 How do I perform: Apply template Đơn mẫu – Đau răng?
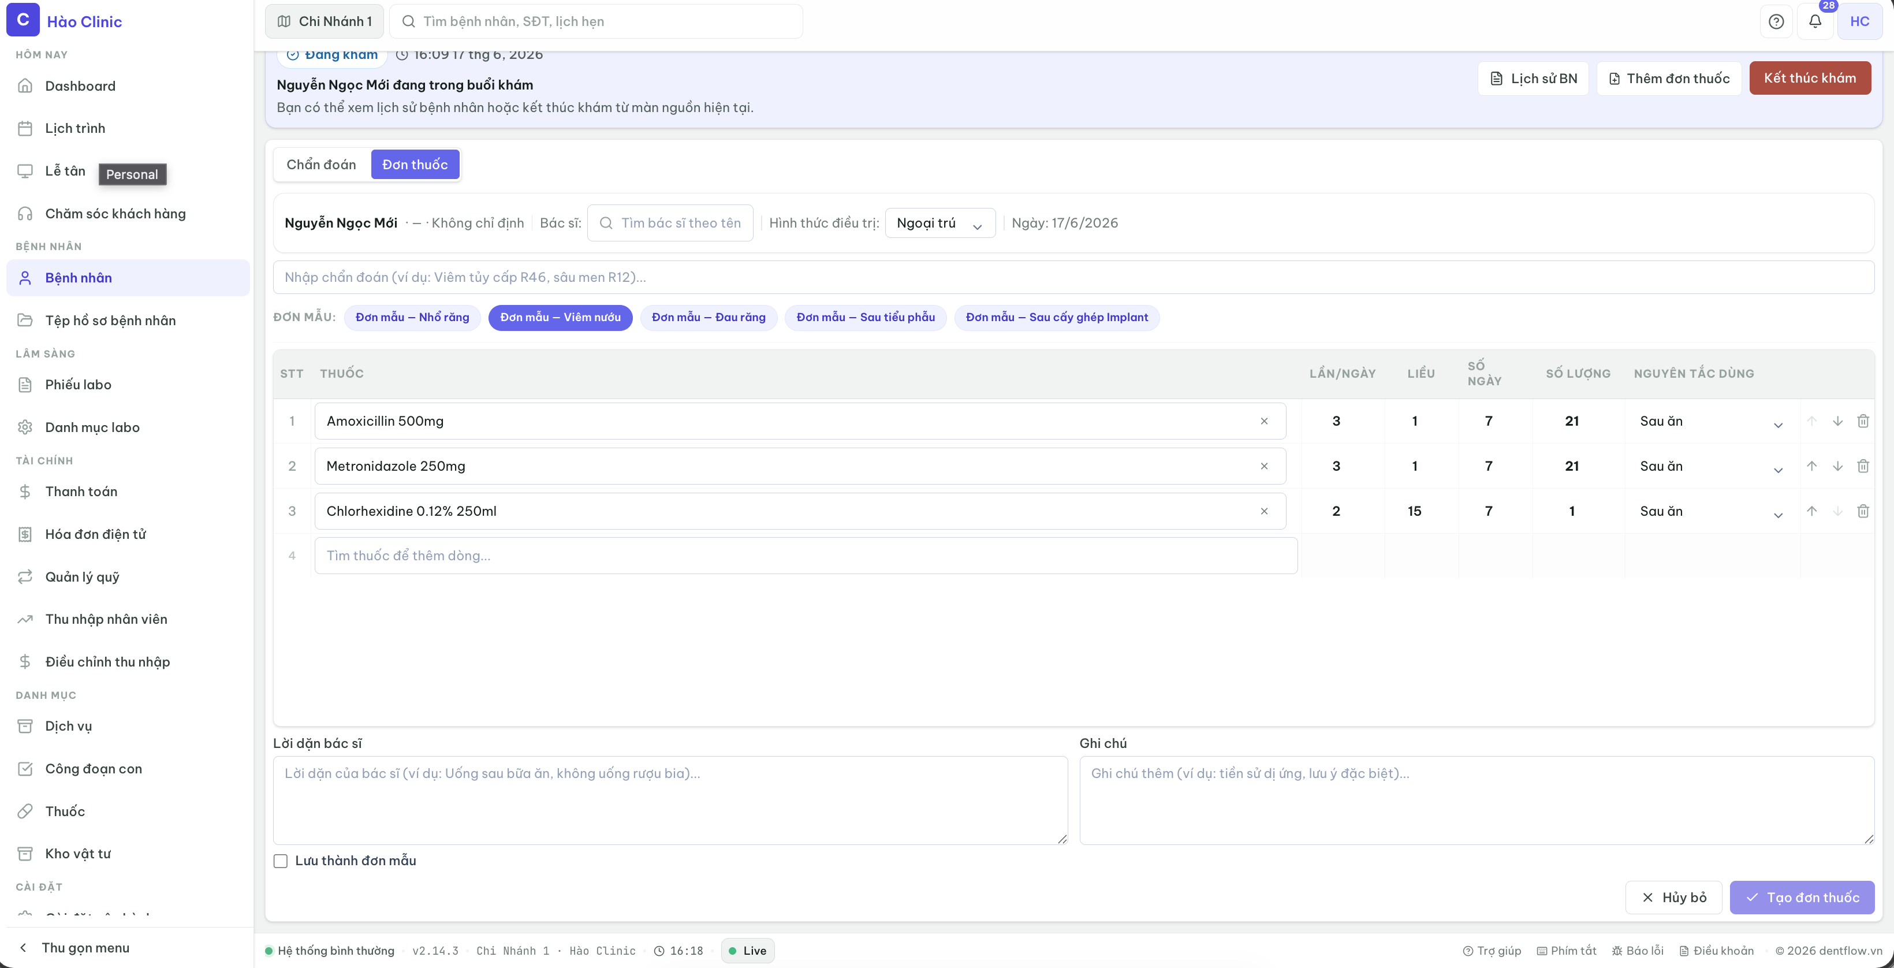point(708,318)
